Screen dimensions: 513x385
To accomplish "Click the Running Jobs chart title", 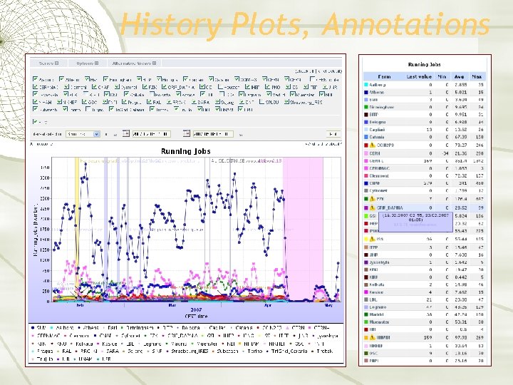I will click(x=185, y=151).
